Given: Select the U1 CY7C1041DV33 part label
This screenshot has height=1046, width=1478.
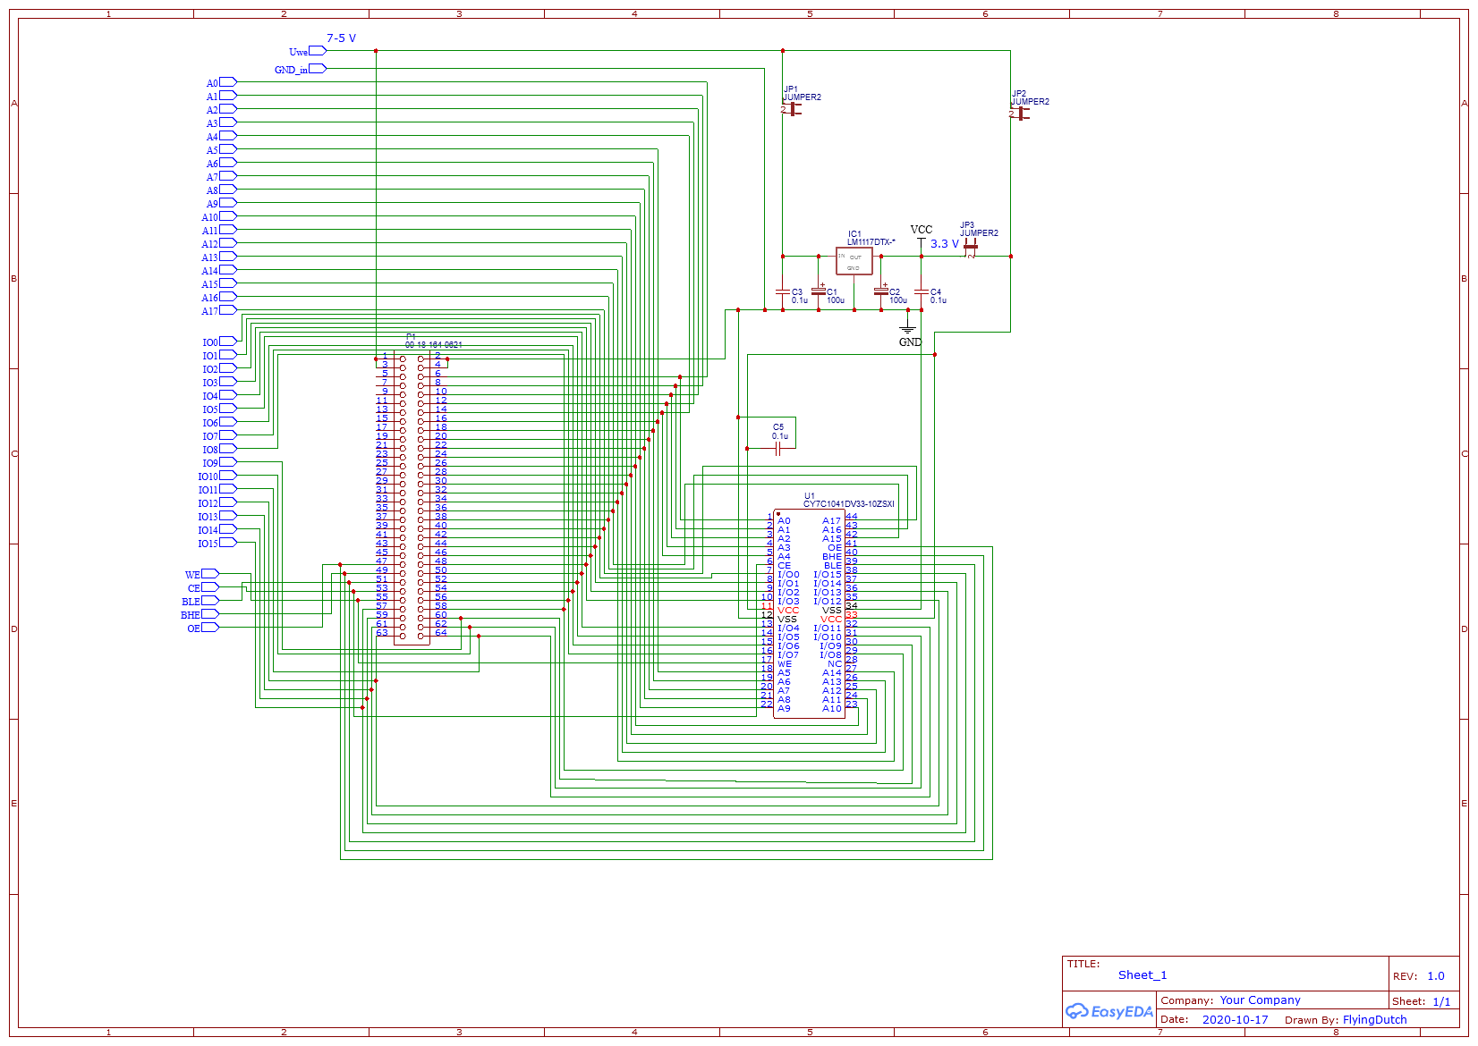Looking at the screenshot, I should click(x=848, y=503).
